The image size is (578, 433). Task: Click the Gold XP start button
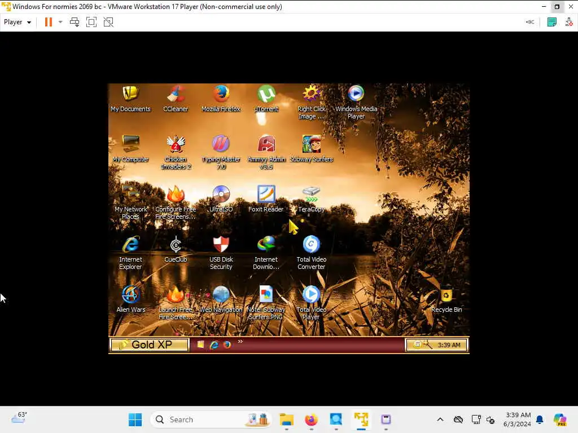[149, 344]
